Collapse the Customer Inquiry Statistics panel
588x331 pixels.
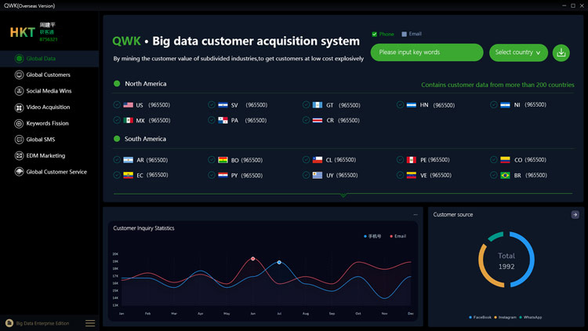416,214
